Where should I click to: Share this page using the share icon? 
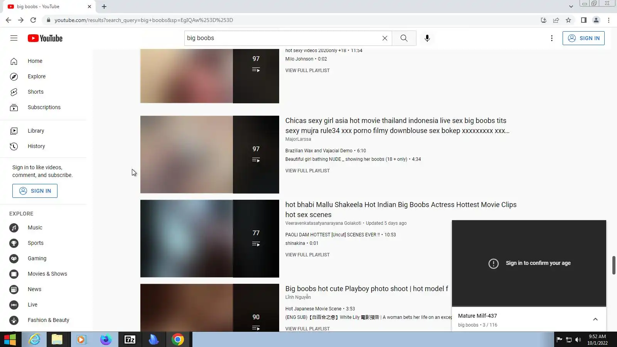556,20
